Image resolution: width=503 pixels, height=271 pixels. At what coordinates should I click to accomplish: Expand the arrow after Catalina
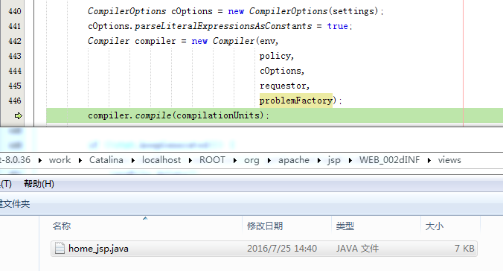[x=132, y=160]
